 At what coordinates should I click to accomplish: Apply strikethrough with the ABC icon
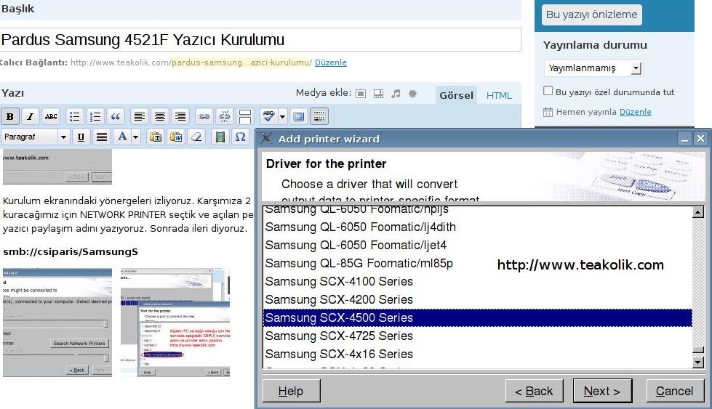click(51, 116)
